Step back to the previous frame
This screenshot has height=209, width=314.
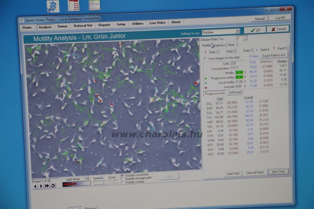[x=35, y=186]
